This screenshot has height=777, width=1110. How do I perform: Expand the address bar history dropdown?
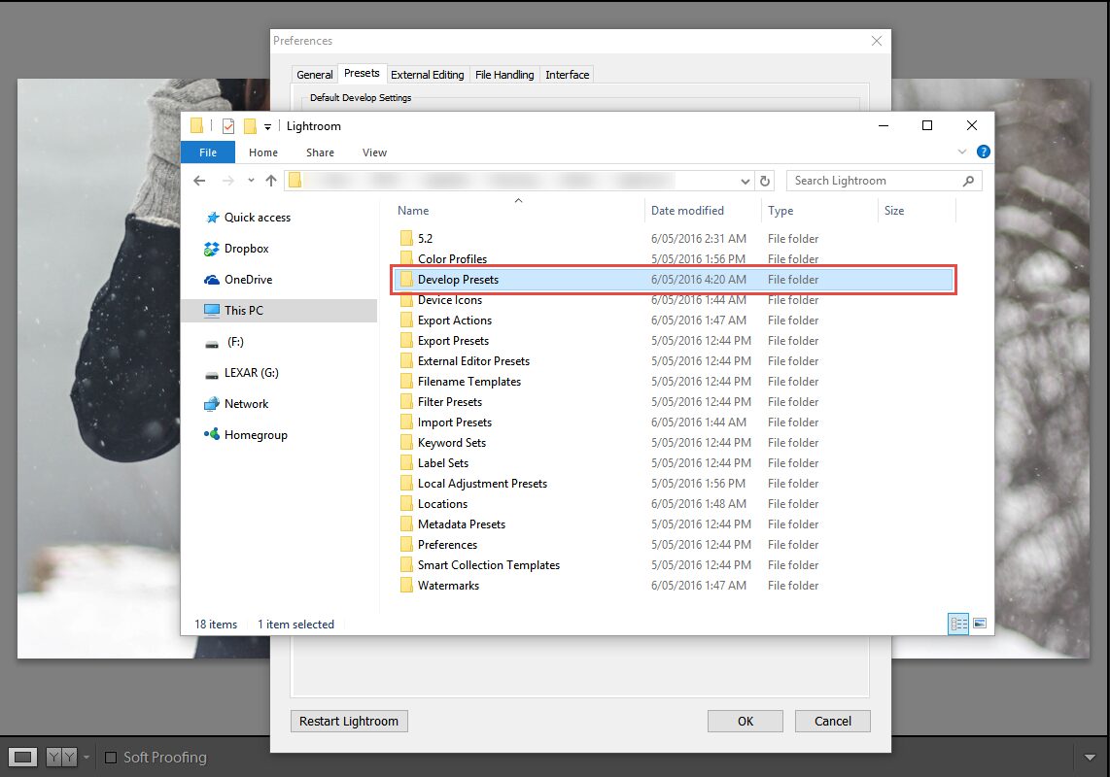745,182
